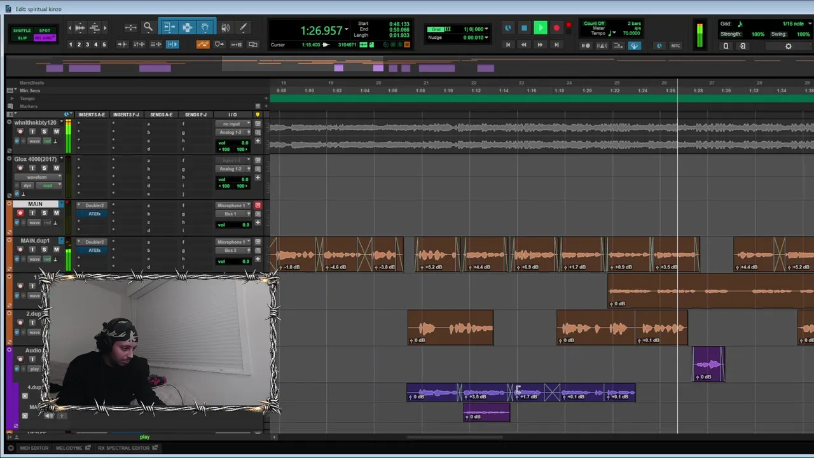This screenshot has height=458, width=814.
Task: Click the Q quantize icon
Action: (726, 46)
